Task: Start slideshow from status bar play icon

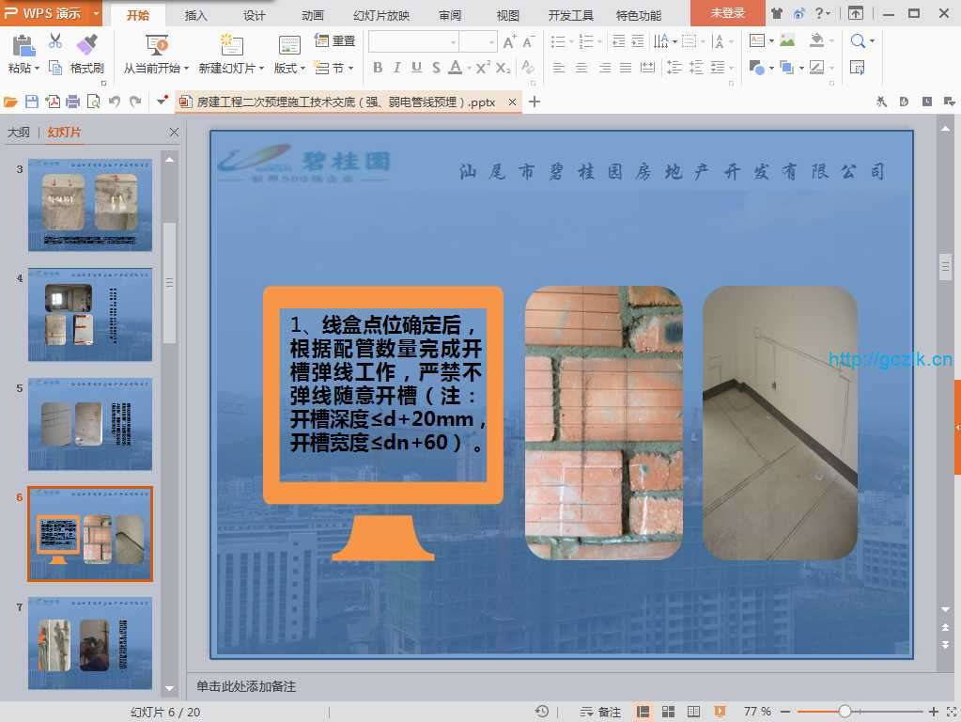Action: (720, 712)
